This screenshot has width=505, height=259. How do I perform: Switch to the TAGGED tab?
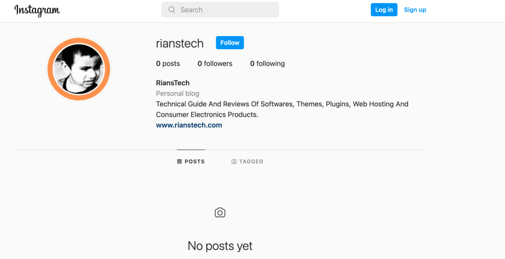tap(247, 162)
